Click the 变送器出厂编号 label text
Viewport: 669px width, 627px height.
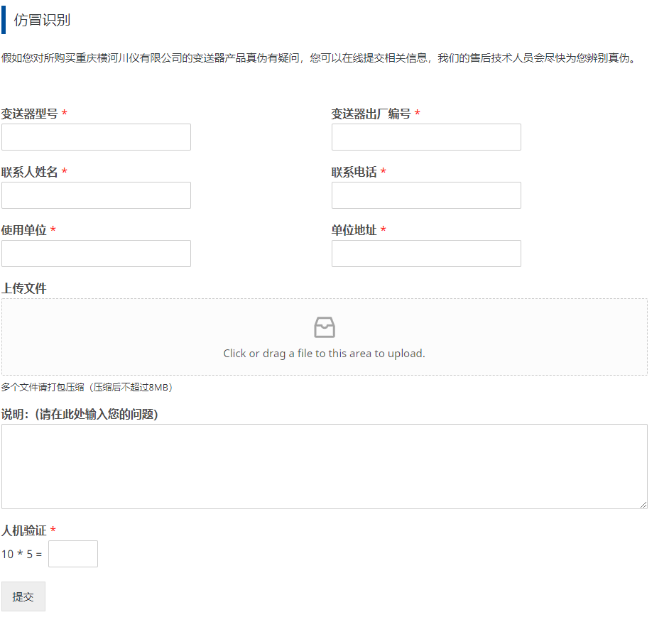click(x=371, y=114)
